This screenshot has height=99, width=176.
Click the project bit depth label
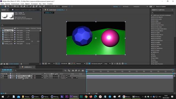(x=14, y=64)
